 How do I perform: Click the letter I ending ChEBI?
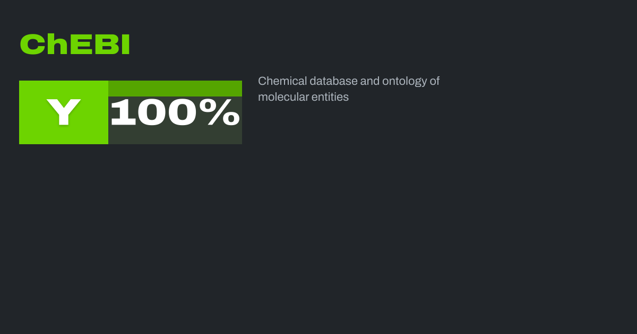point(125,45)
